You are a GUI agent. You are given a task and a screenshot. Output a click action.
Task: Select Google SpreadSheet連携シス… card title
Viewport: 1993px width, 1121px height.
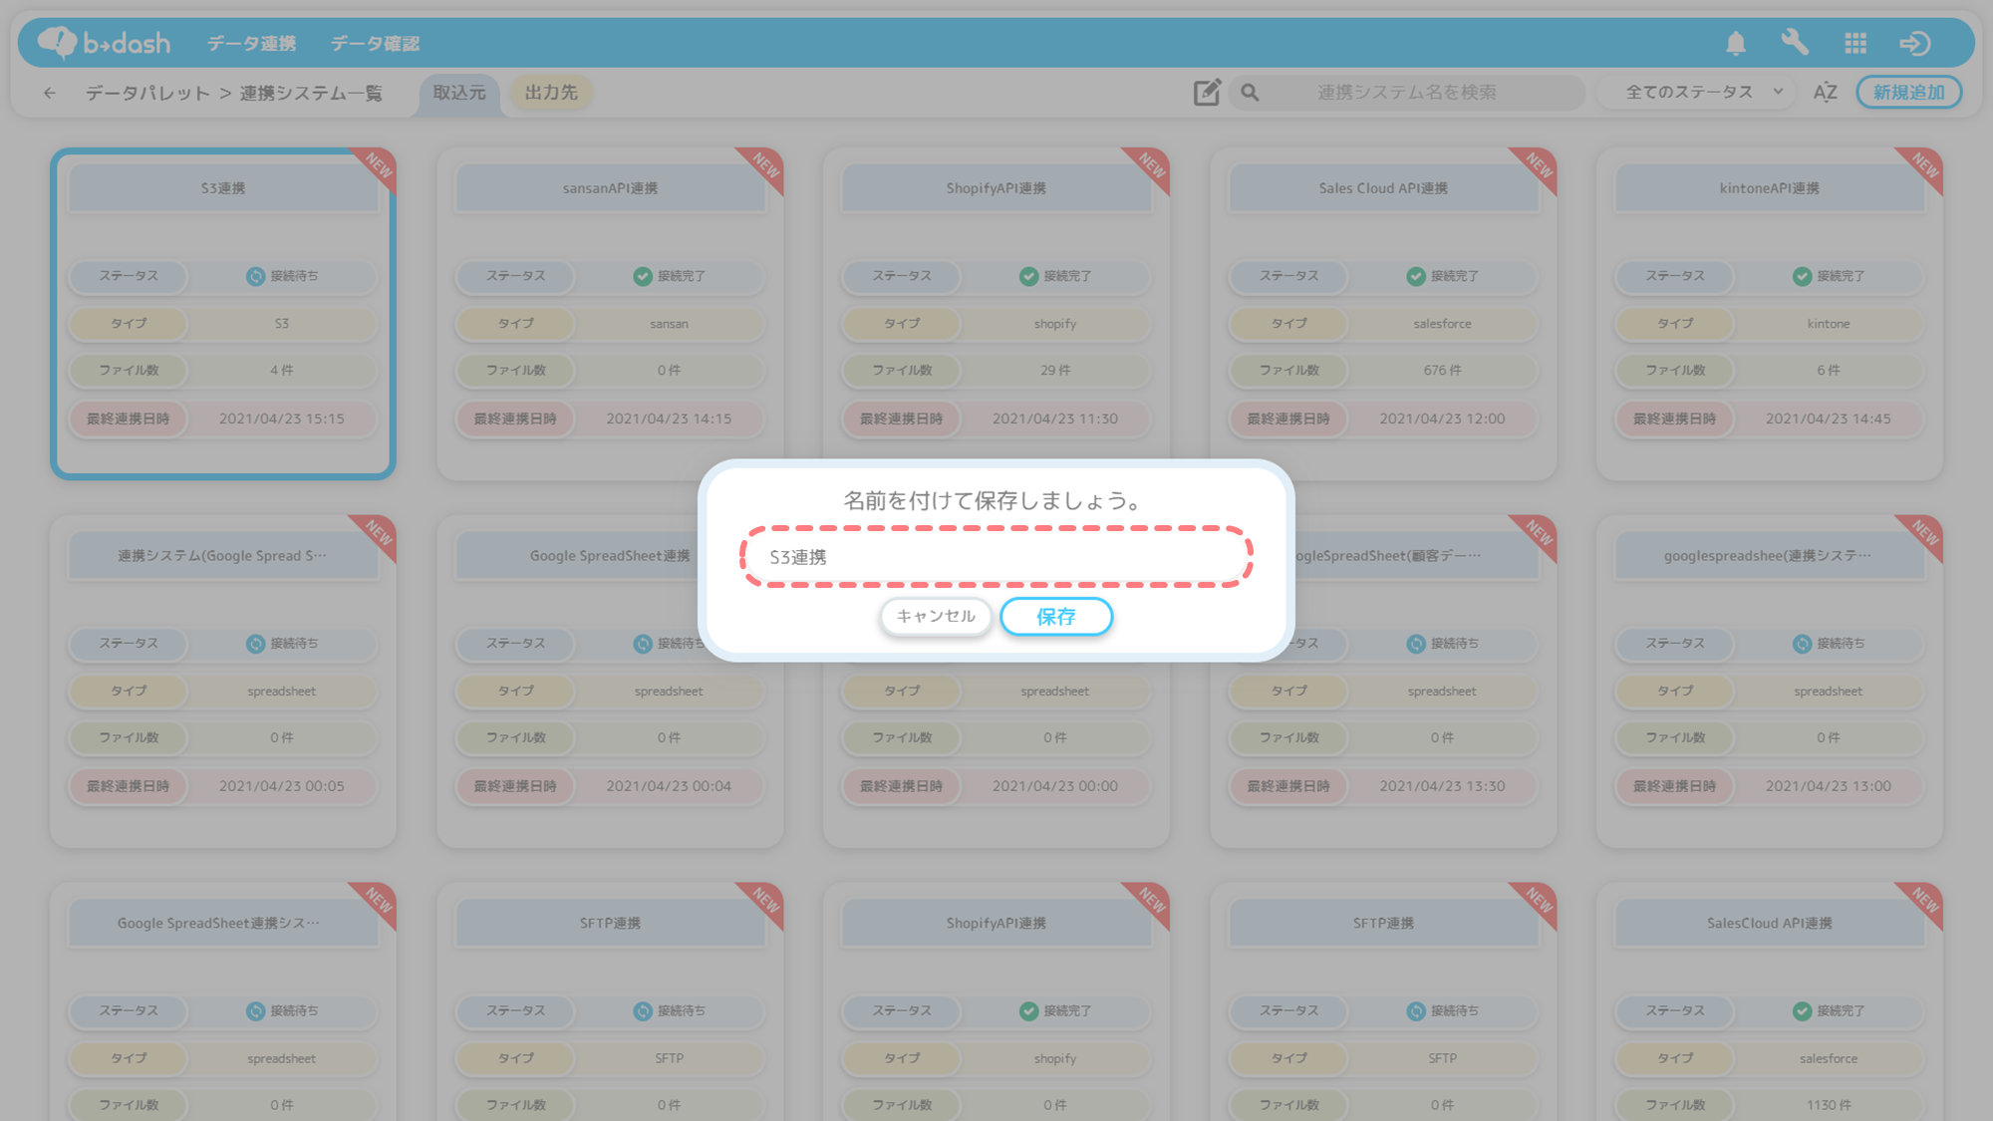point(223,924)
